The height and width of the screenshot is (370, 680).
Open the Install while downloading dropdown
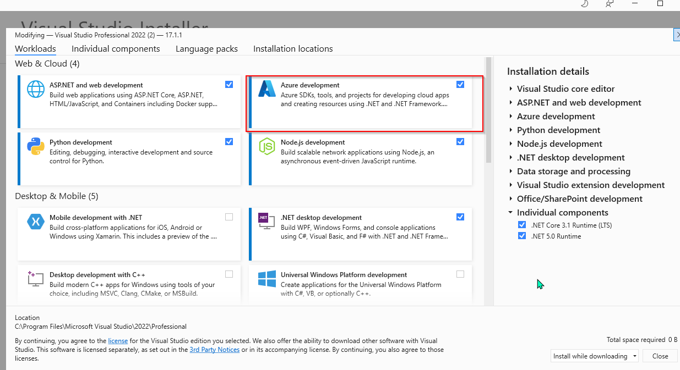(x=595, y=356)
